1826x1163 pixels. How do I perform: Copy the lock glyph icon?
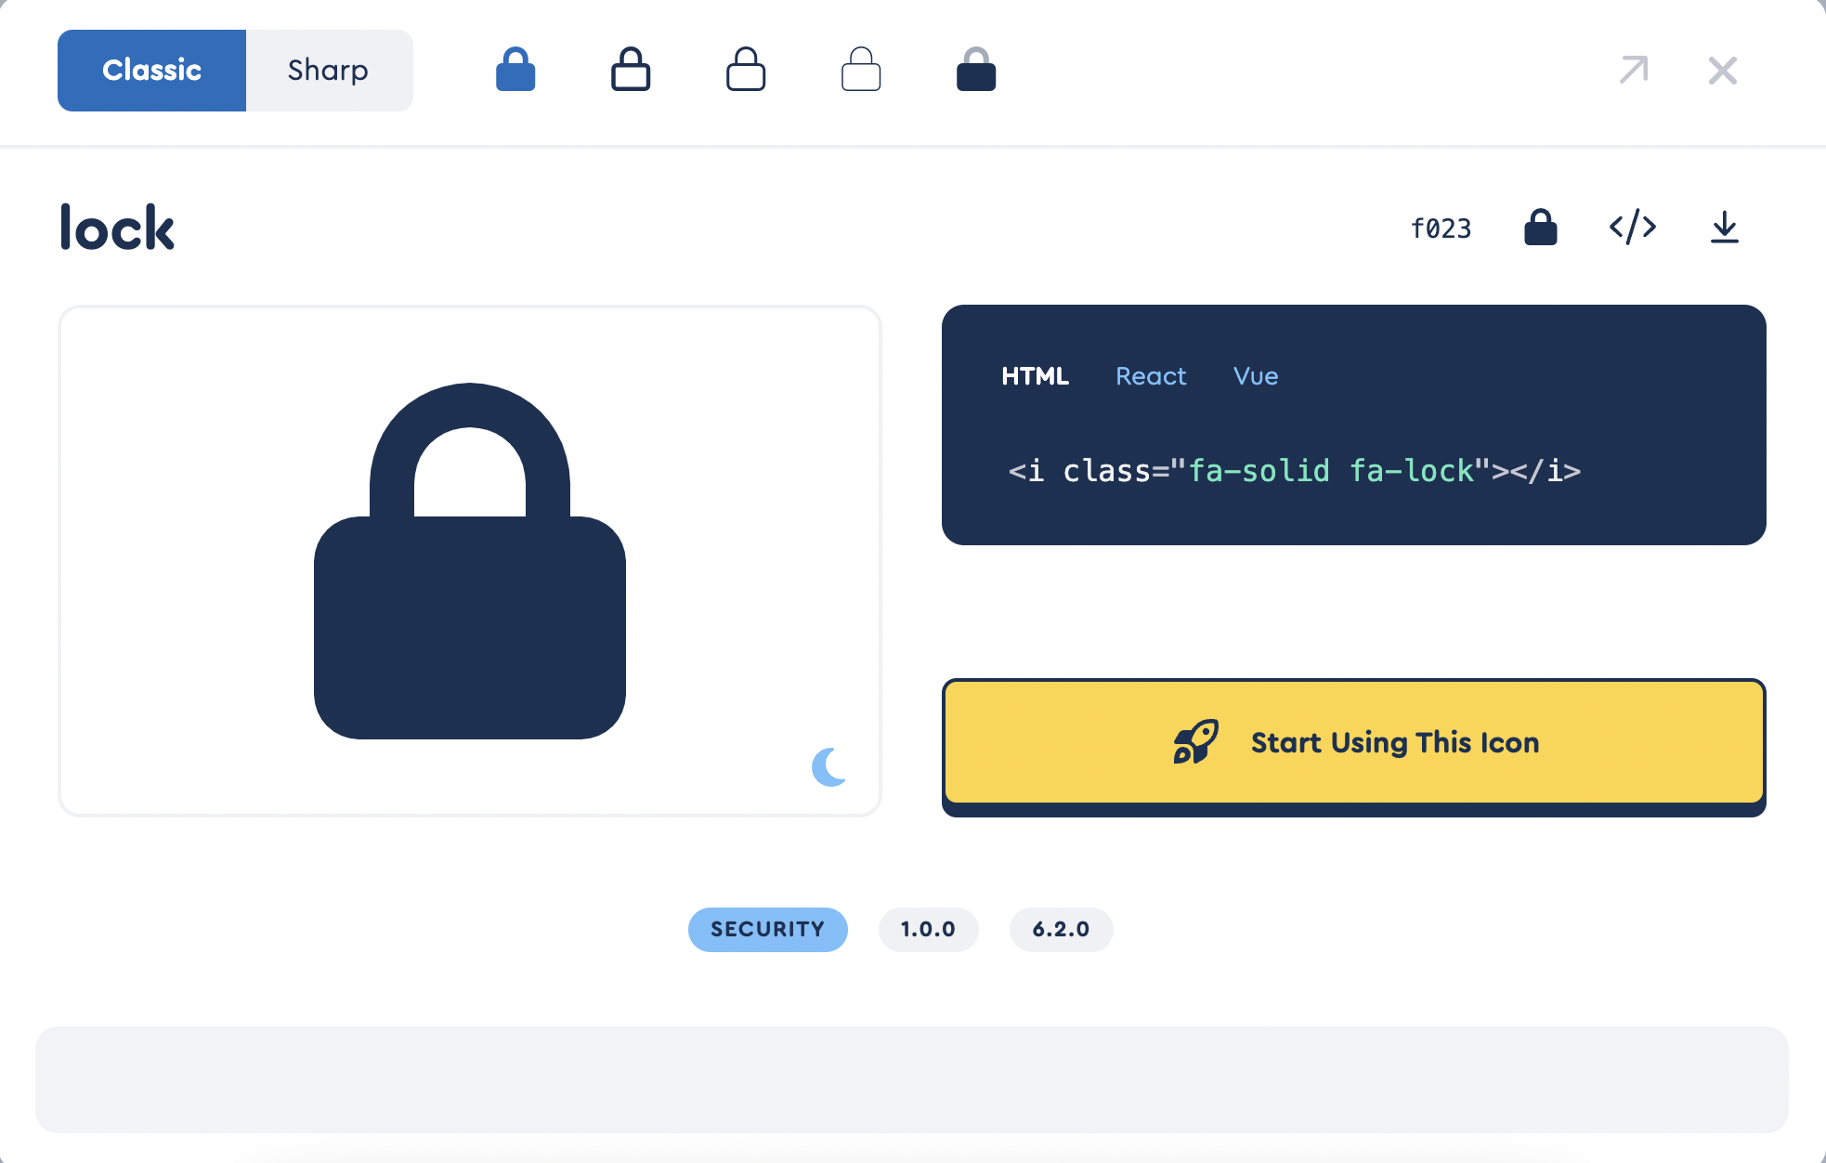(x=1541, y=228)
